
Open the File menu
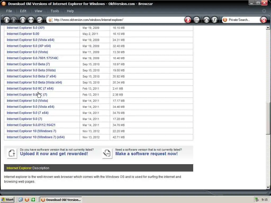pyautogui.click(x=9, y=11)
